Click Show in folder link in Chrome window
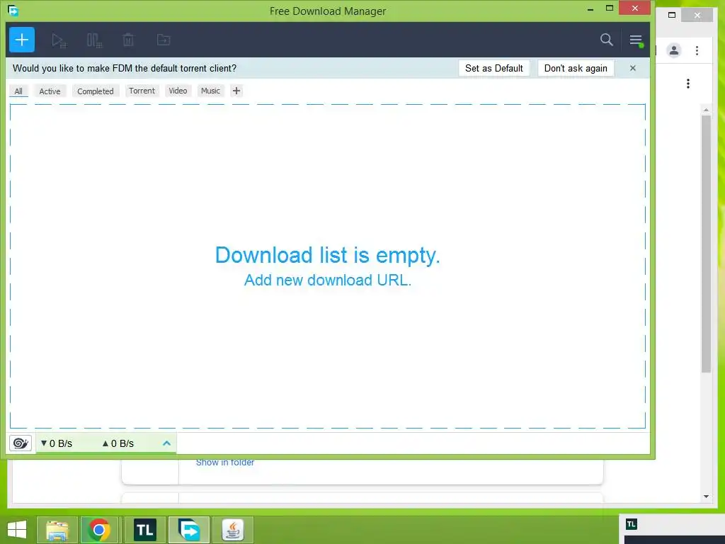 225,462
